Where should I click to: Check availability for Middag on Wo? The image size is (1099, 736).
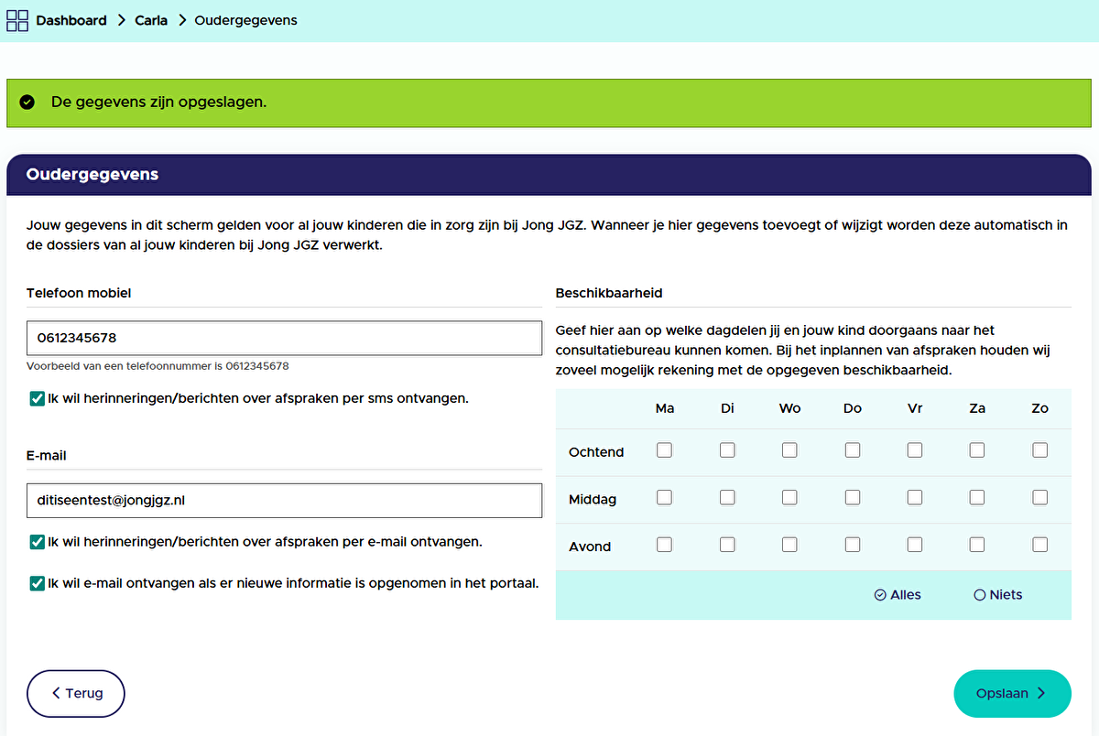pos(789,497)
